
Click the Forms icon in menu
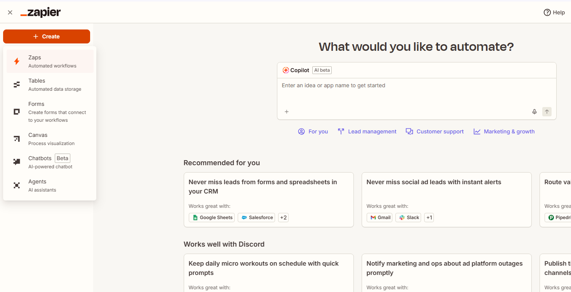[17, 112]
